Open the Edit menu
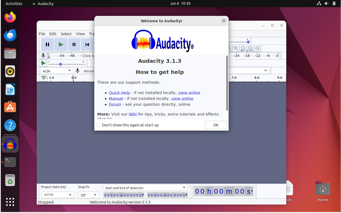The image size is (341, 213). (x=53, y=34)
